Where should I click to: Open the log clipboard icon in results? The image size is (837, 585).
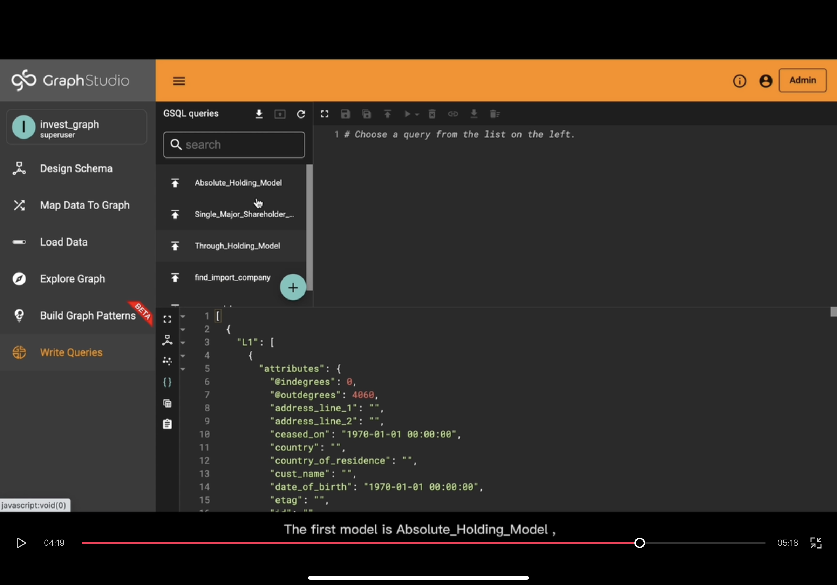167,424
